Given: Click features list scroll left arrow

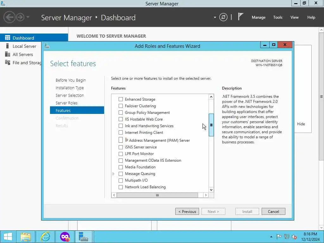Looking at the screenshot, I should tap(114, 195).
